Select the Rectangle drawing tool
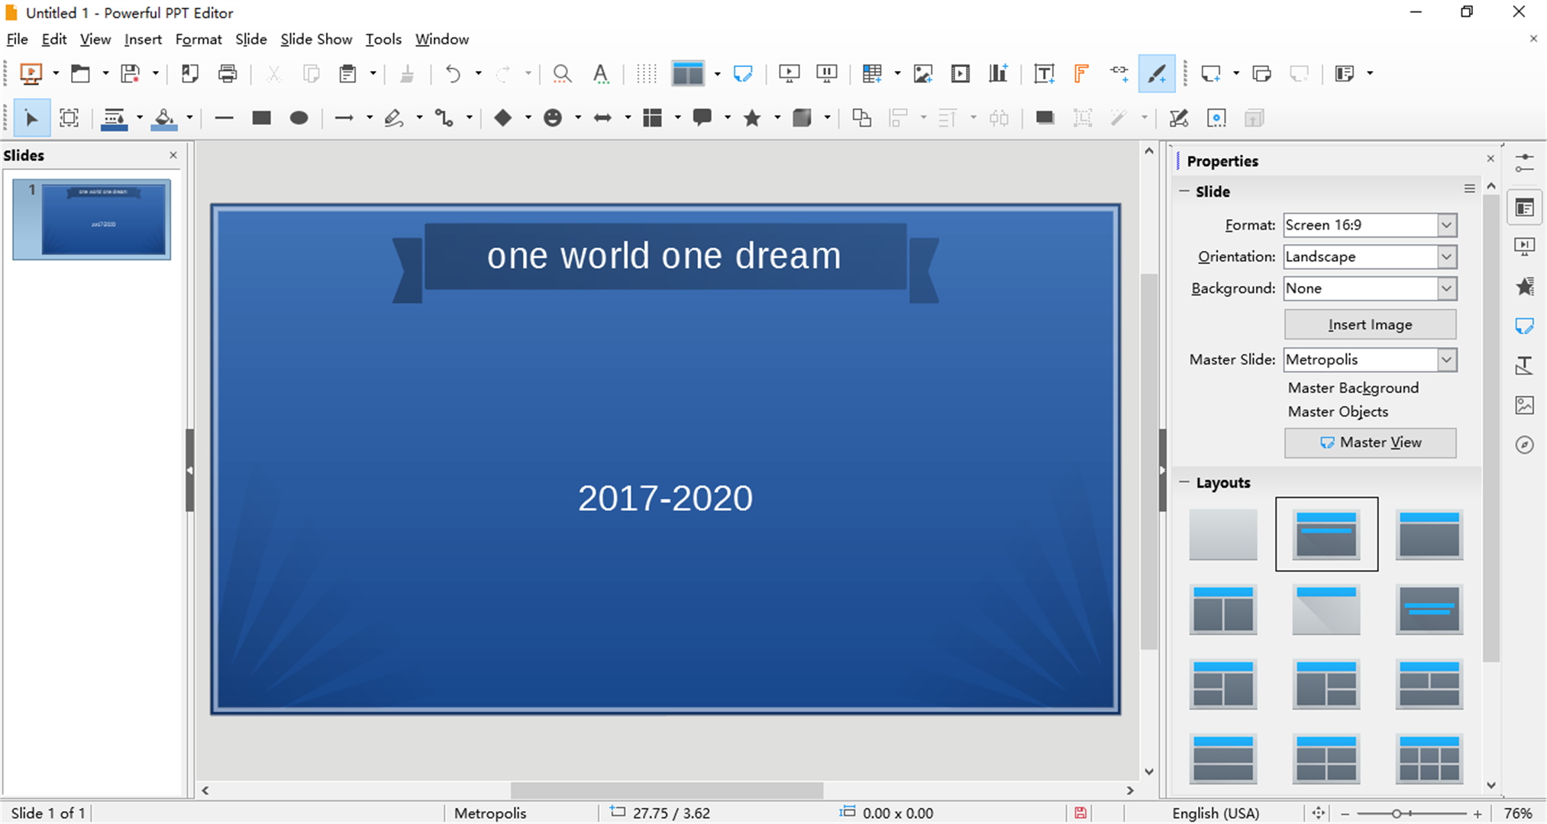This screenshot has height=824, width=1547. [261, 117]
